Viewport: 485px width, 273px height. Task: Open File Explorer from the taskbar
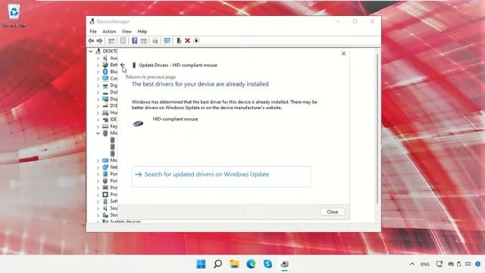coord(234,264)
